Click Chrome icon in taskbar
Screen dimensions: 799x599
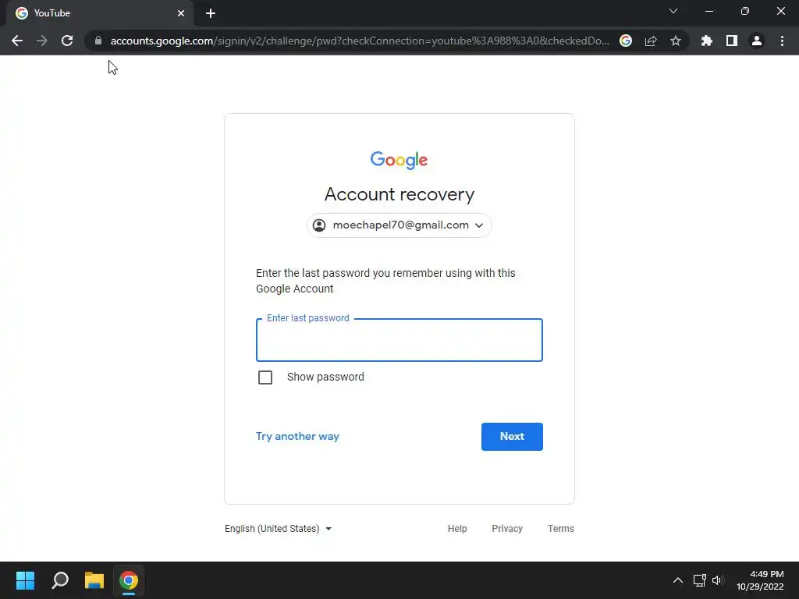click(x=129, y=580)
